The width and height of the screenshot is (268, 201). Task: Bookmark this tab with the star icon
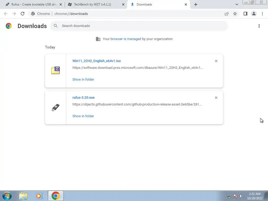235,14
